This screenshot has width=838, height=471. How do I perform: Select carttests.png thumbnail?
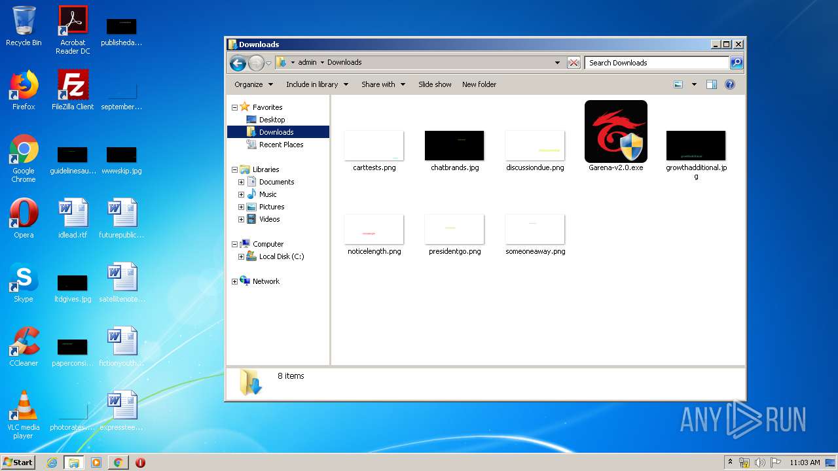click(x=374, y=150)
